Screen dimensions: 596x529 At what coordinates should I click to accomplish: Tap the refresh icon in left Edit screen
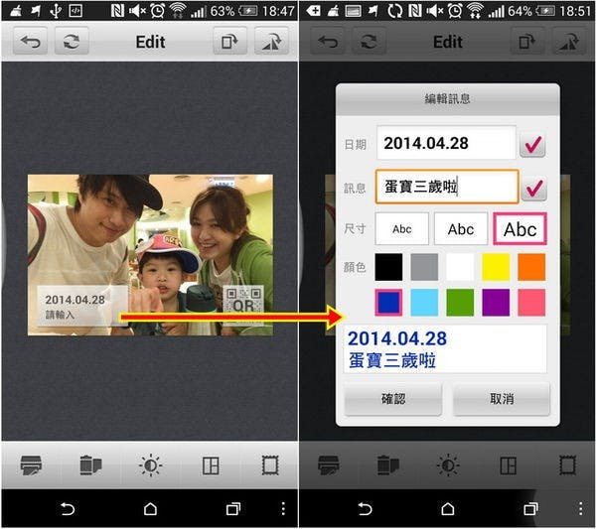[x=72, y=41]
